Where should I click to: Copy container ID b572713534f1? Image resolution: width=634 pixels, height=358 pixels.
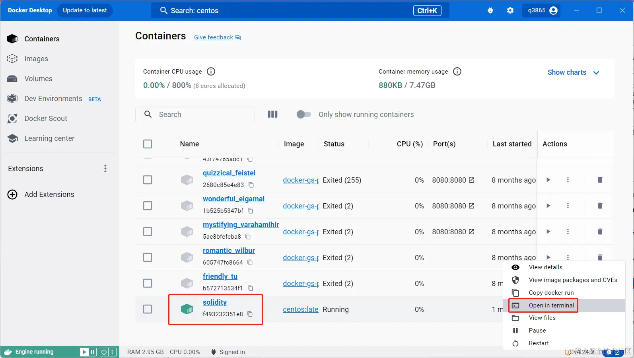click(x=251, y=288)
